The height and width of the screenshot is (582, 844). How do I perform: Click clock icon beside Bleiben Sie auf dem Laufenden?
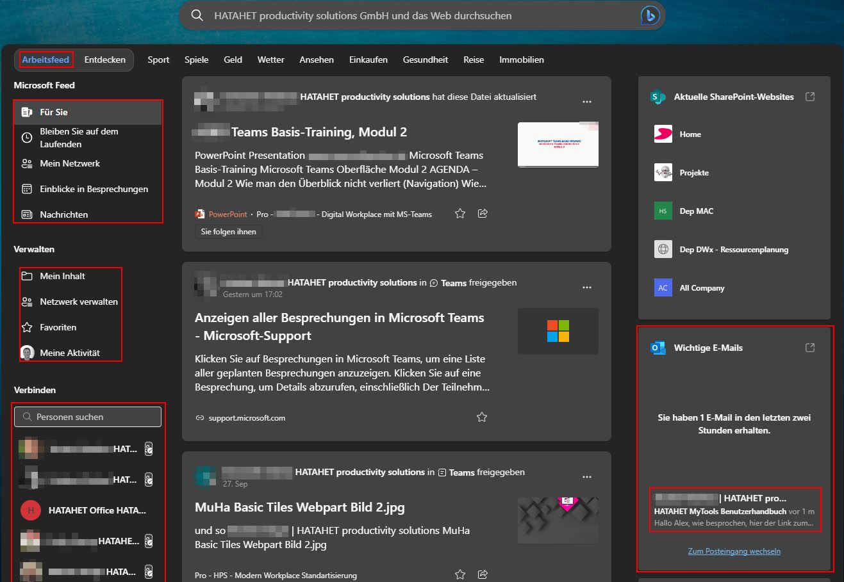pos(27,138)
